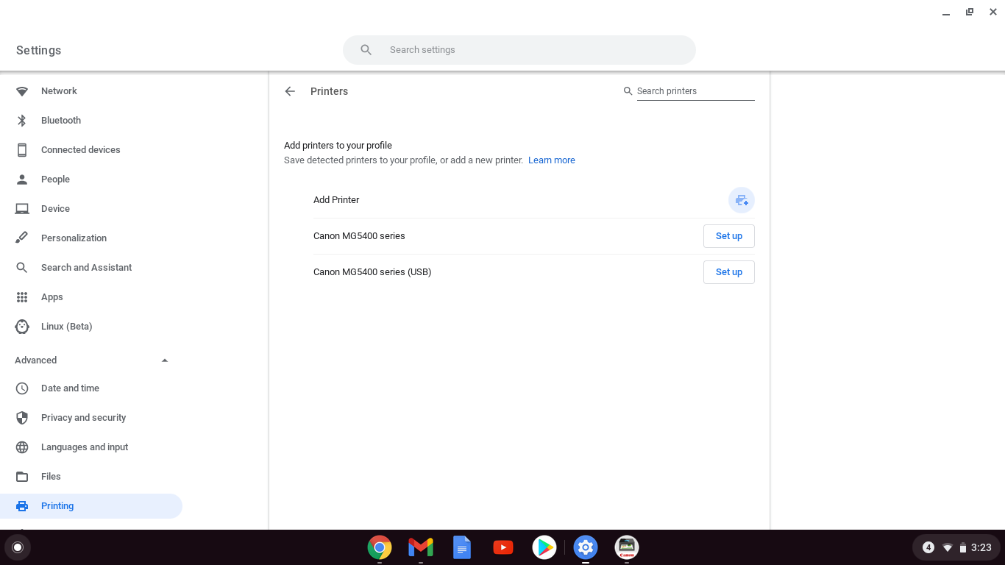Open the system tray clock status area
1005x565 pixels.
point(958,547)
